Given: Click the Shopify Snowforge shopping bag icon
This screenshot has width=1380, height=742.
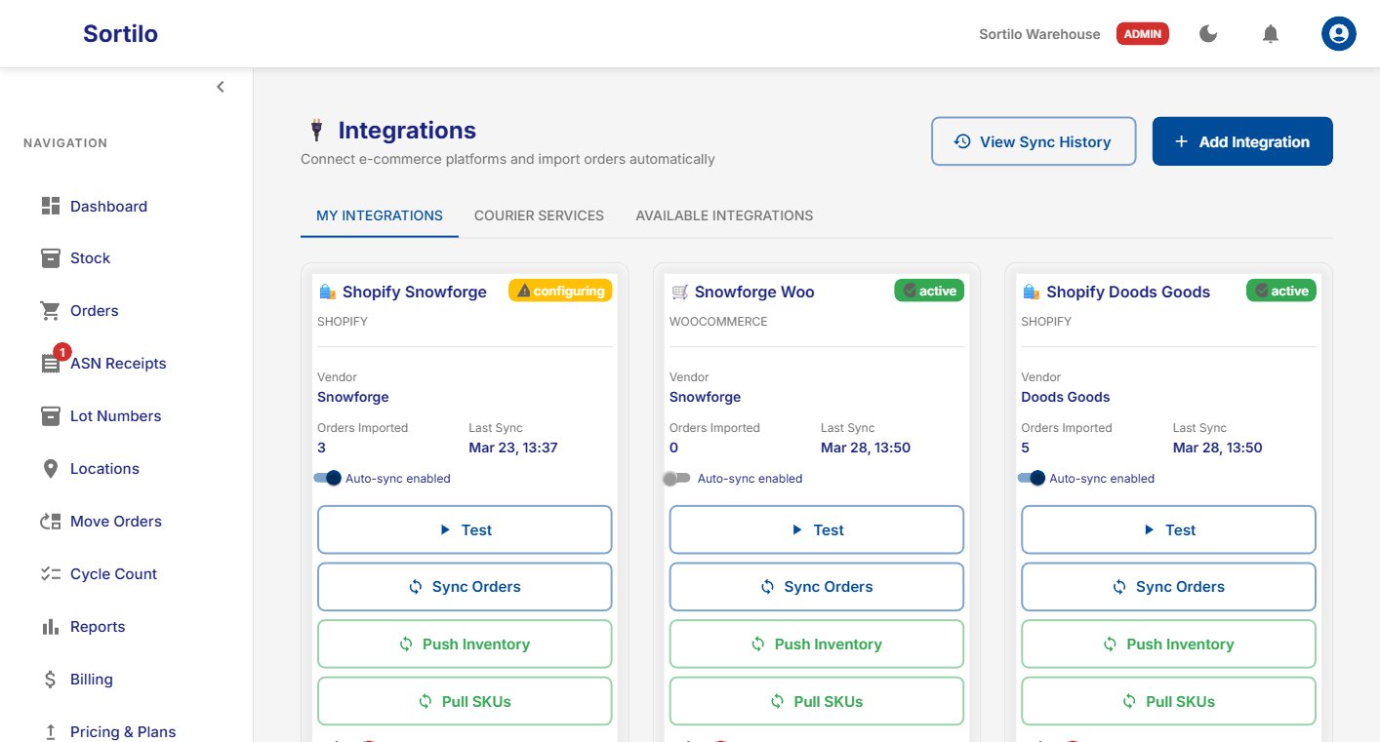Looking at the screenshot, I should (327, 292).
